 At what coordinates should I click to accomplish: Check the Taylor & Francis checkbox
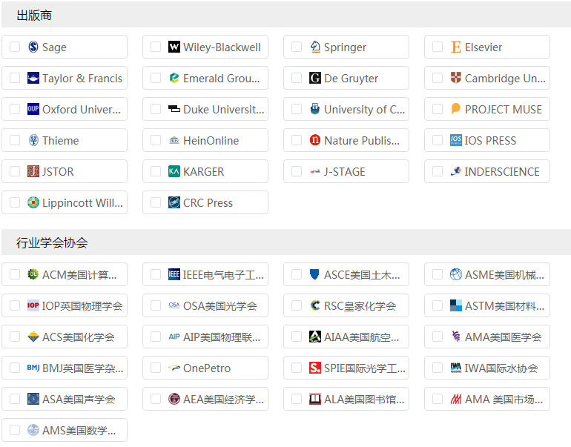click(15, 78)
